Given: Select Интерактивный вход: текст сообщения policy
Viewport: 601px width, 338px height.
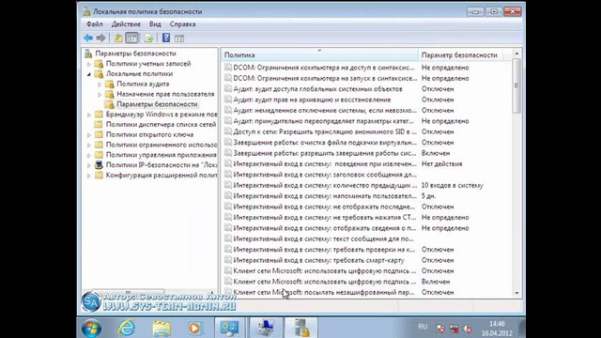Looking at the screenshot, I should pyautogui.click(x=323, y=238).
